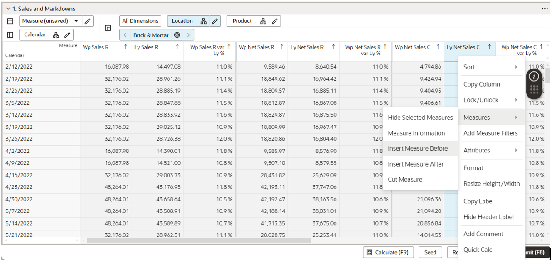Image resolution: width=552 pixels, height=260 pixels.
Task: Choose Hide Selected Measures
Action: point(420,118)
